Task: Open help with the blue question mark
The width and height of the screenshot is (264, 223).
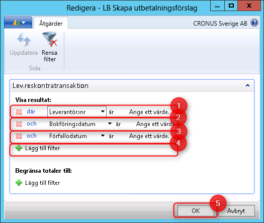Action: [x=254, y=23]
